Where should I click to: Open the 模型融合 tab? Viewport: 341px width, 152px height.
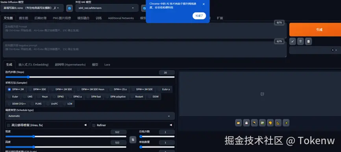83,18
